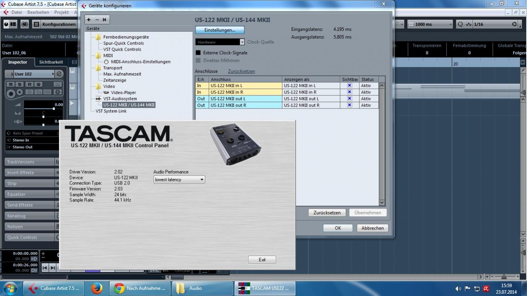Open Projekt menu in Cubase
527x296 pixels.
click(61, 12)
